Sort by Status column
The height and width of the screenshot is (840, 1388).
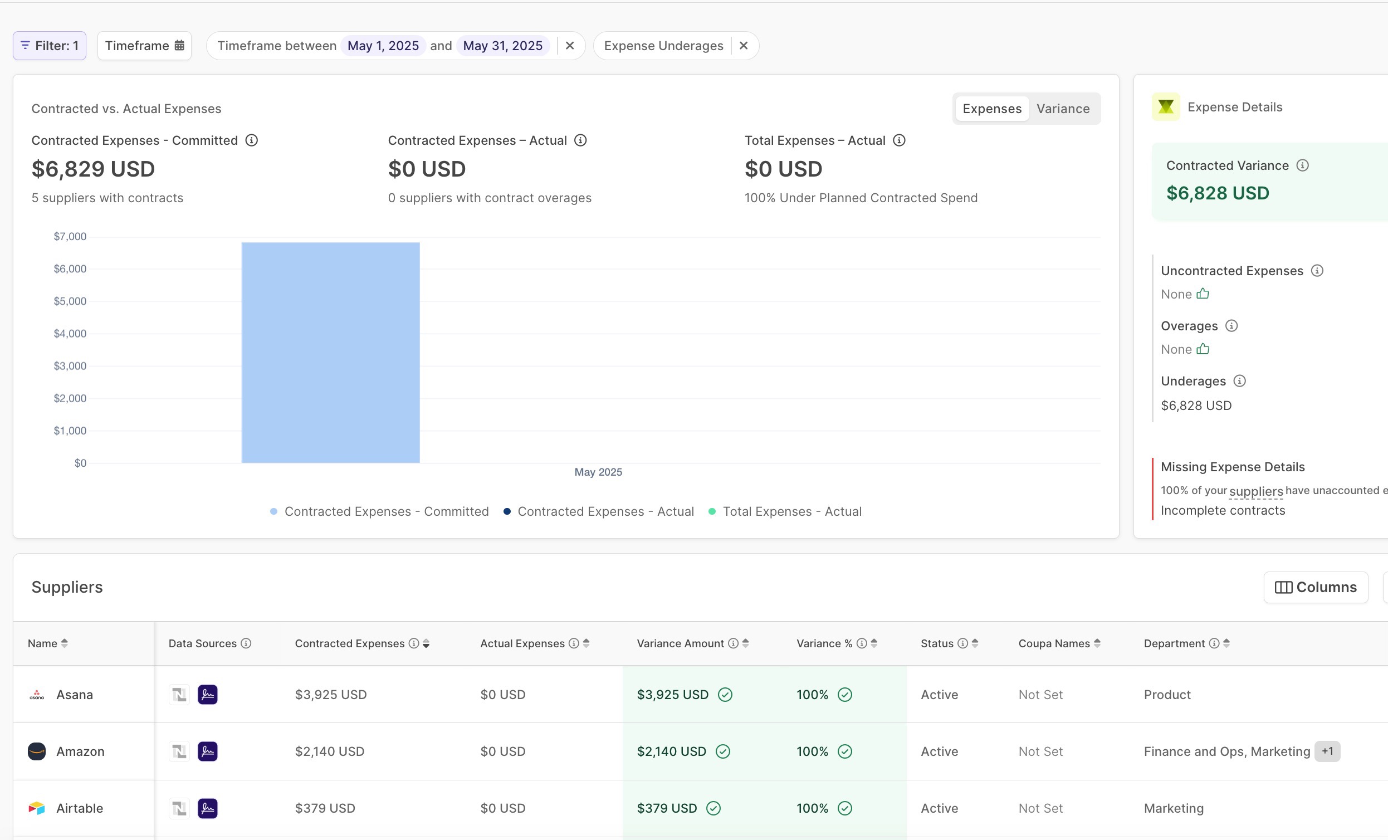coord(975,643)
